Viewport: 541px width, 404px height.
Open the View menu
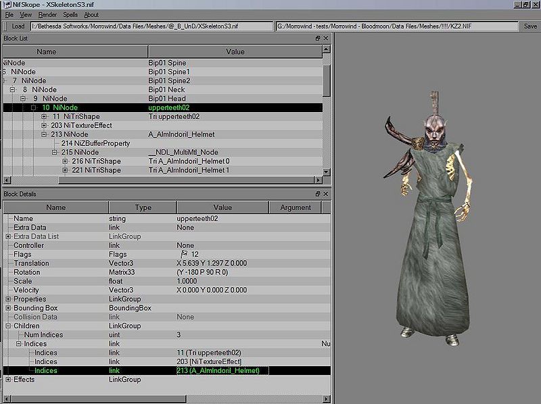(x=26, y=15)
